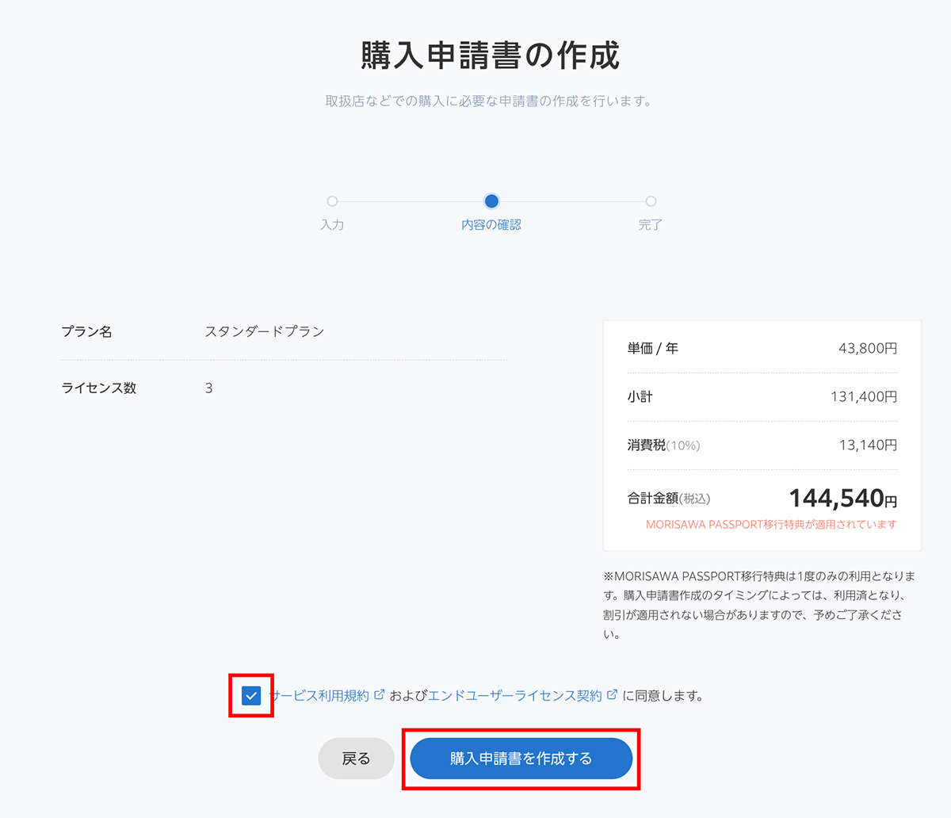This screenshot has height=818, width=951.
Task: Open the エンドユーザーライセンス契約 link
Action: coord(514,696)
